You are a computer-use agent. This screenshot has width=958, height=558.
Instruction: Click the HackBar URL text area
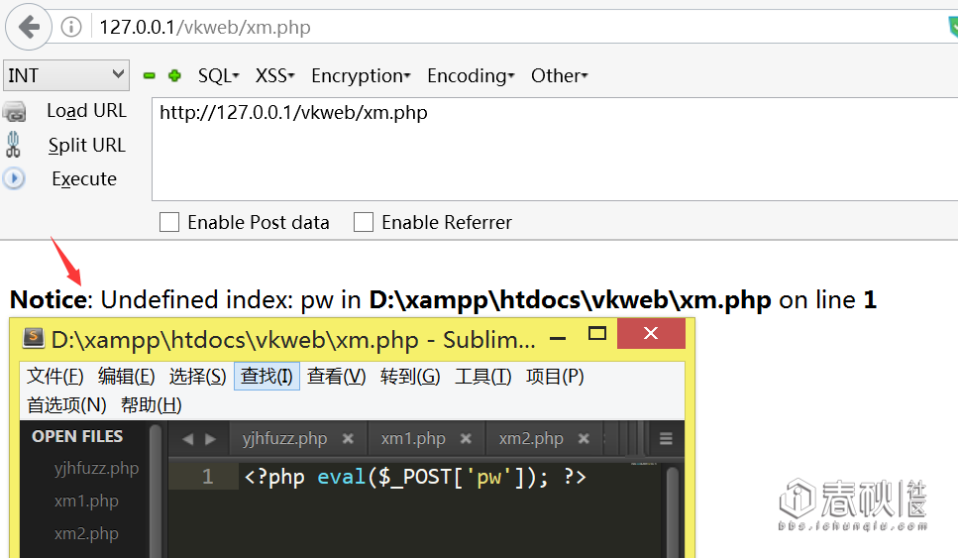point(555,149)
